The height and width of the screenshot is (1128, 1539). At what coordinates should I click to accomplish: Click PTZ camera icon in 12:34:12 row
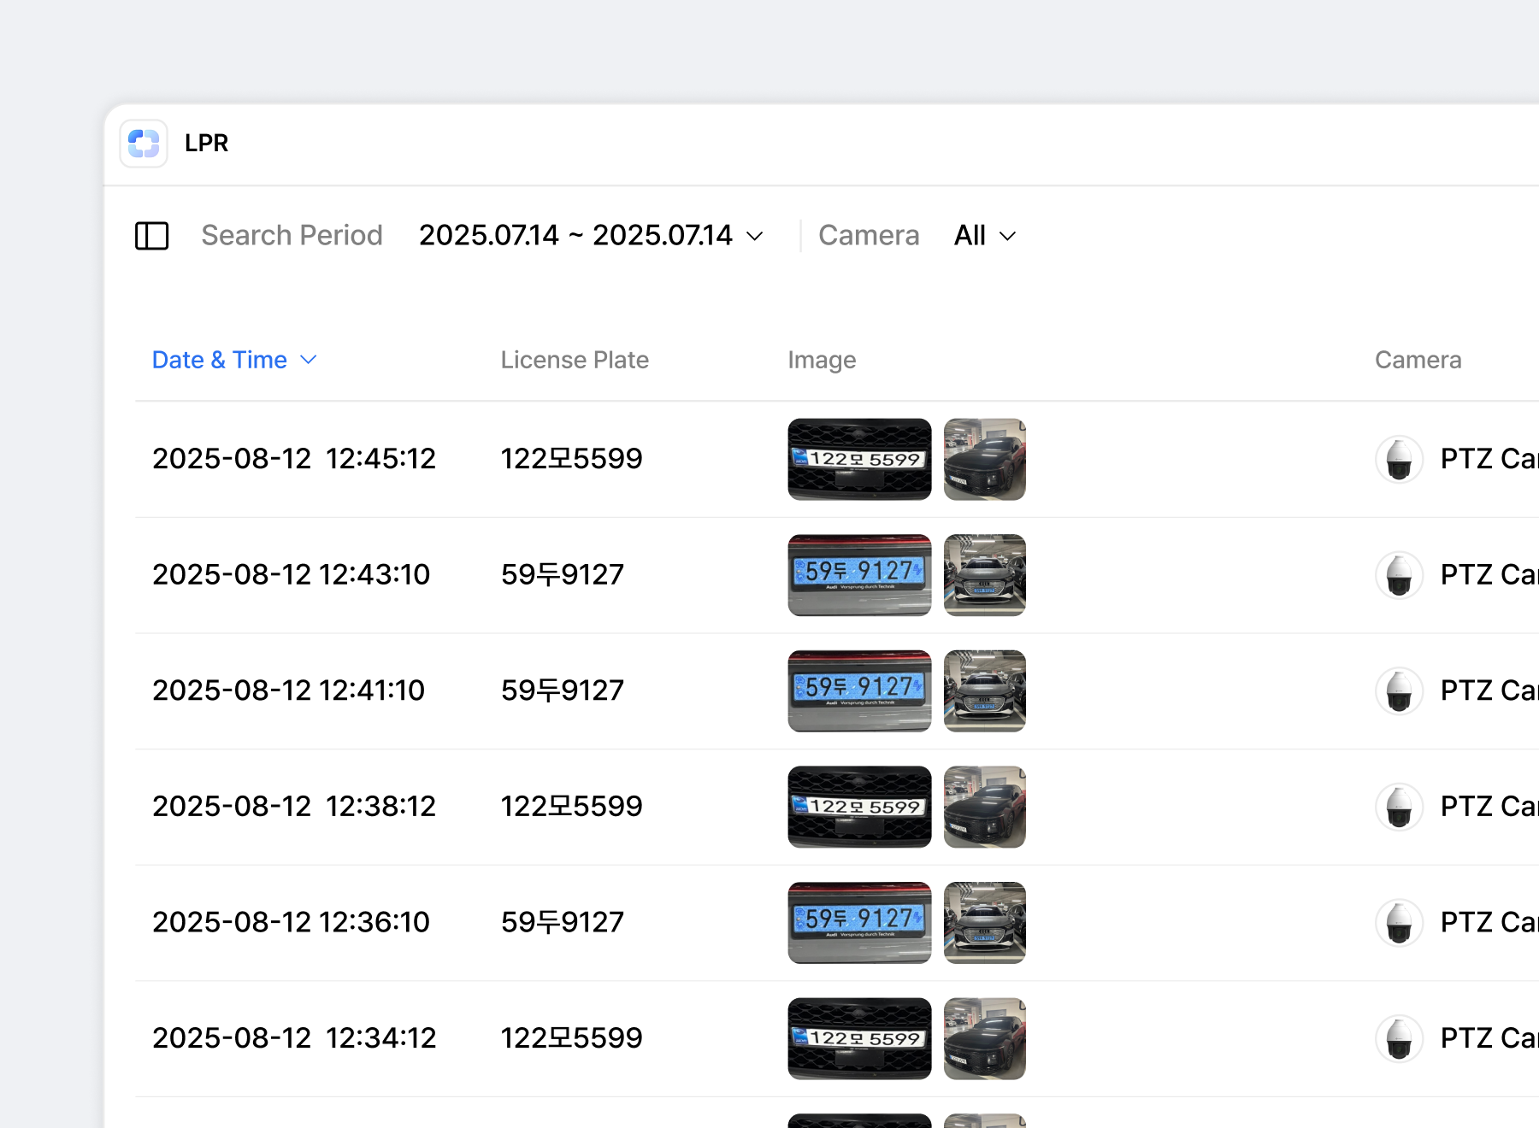pos(1399,1038)
